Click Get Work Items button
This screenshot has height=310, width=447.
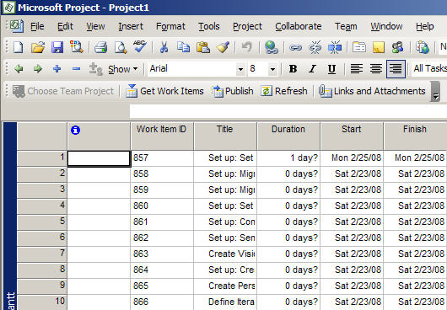164,91
